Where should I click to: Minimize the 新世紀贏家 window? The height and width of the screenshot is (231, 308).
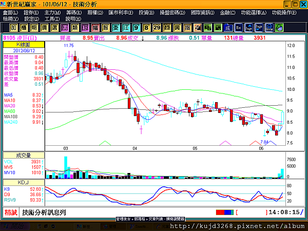(x=287, y=4)
